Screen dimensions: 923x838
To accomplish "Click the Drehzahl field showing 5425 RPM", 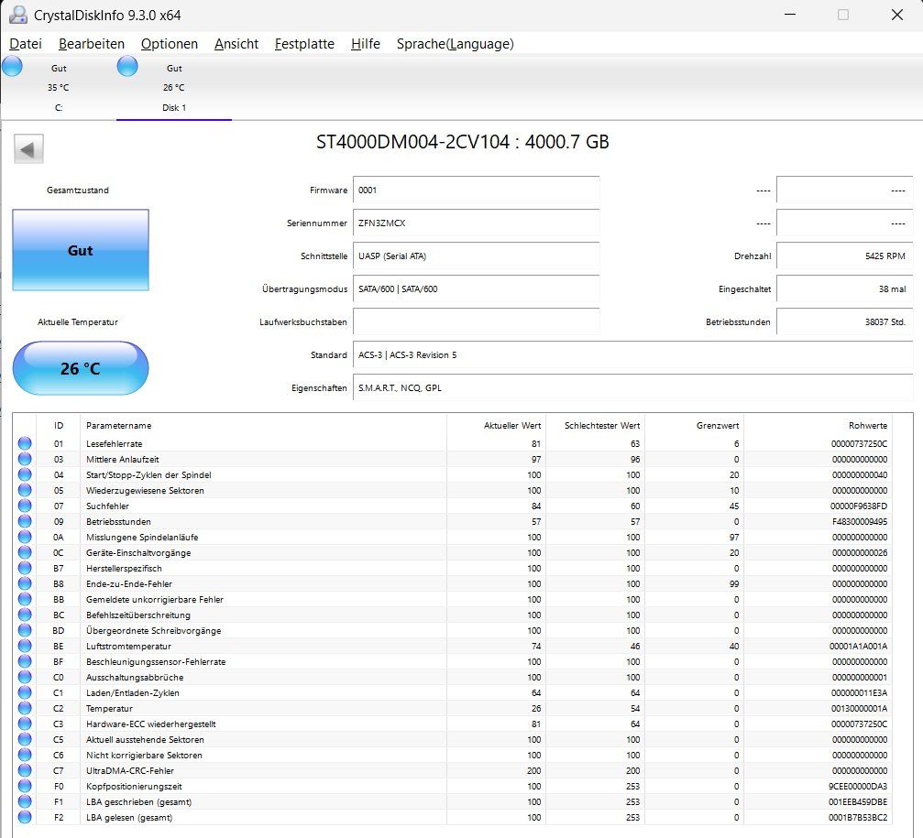I will tap(845, 256).
